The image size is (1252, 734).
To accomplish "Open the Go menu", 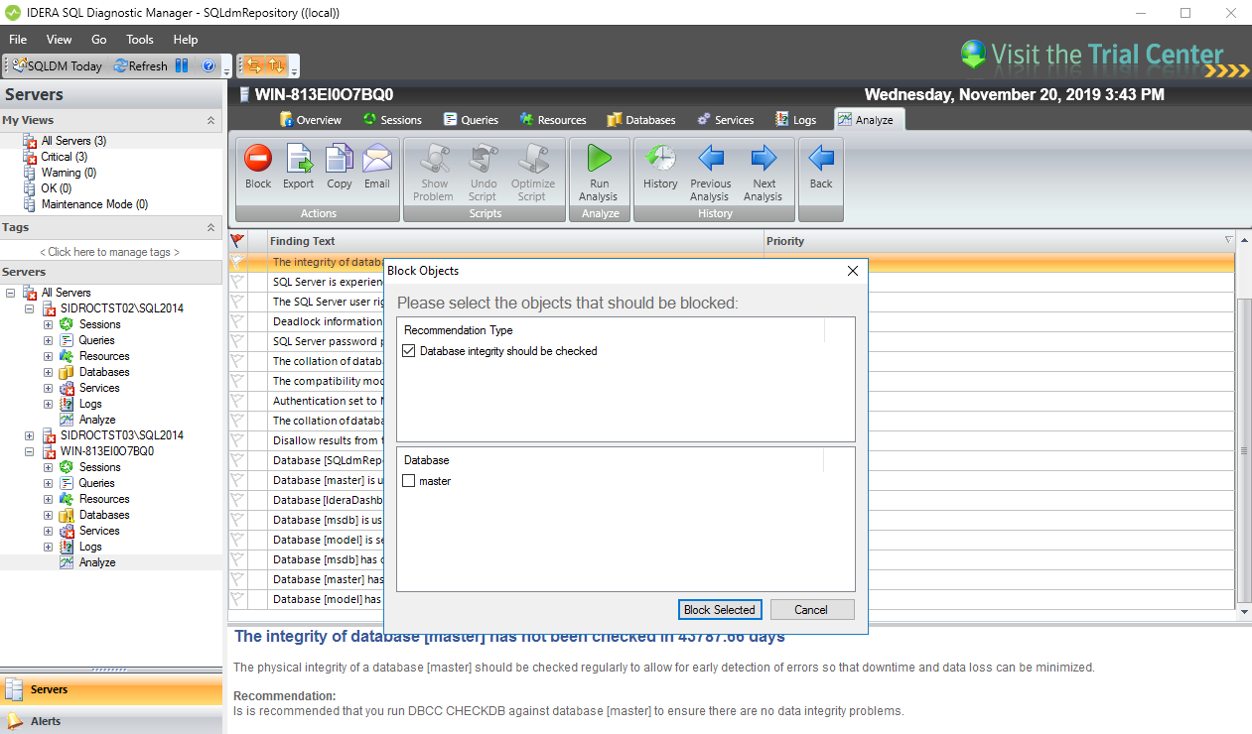I will [99, 40].
